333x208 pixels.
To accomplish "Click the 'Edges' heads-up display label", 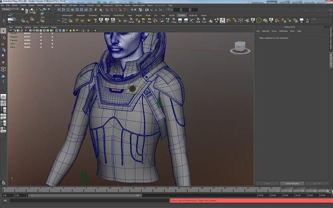I will [x=14, y=37].
